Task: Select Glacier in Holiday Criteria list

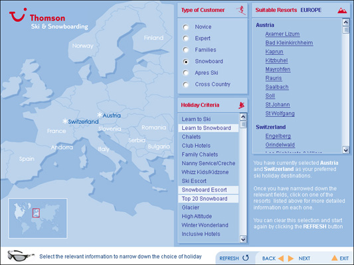Action: pyautogui.click(x=191, y=207)
